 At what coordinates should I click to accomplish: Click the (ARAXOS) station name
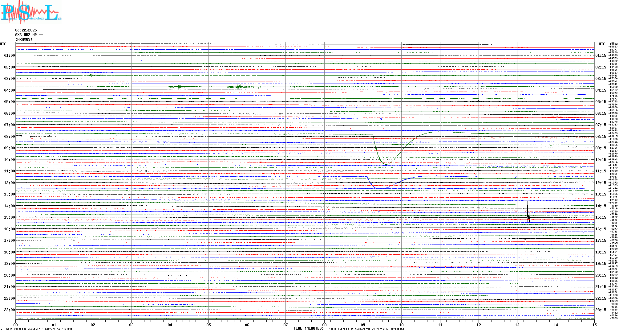pyautogui.click(x=24, y=39)
